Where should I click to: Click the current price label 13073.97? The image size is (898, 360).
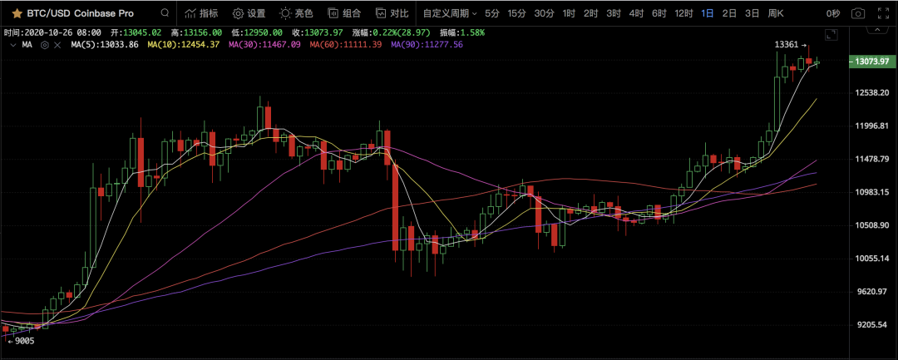(x=871, y=62)
